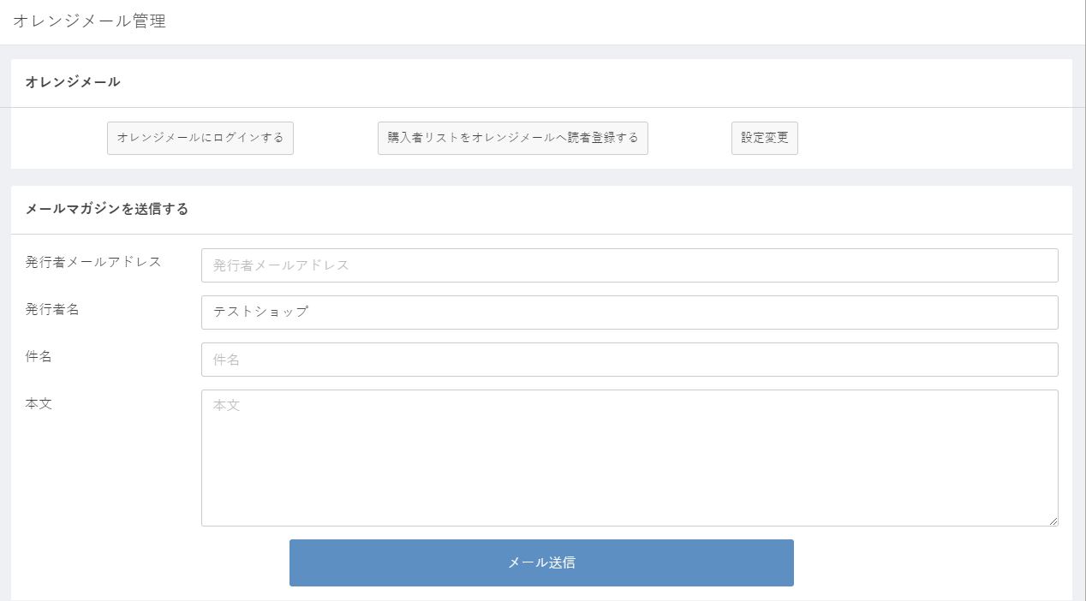Click オレンジメールにログインする button

pyautogui.click(x=200, y=138)
